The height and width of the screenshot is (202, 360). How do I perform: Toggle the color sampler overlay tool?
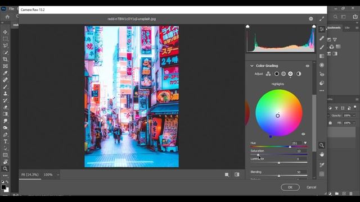[x=322, y=164]
